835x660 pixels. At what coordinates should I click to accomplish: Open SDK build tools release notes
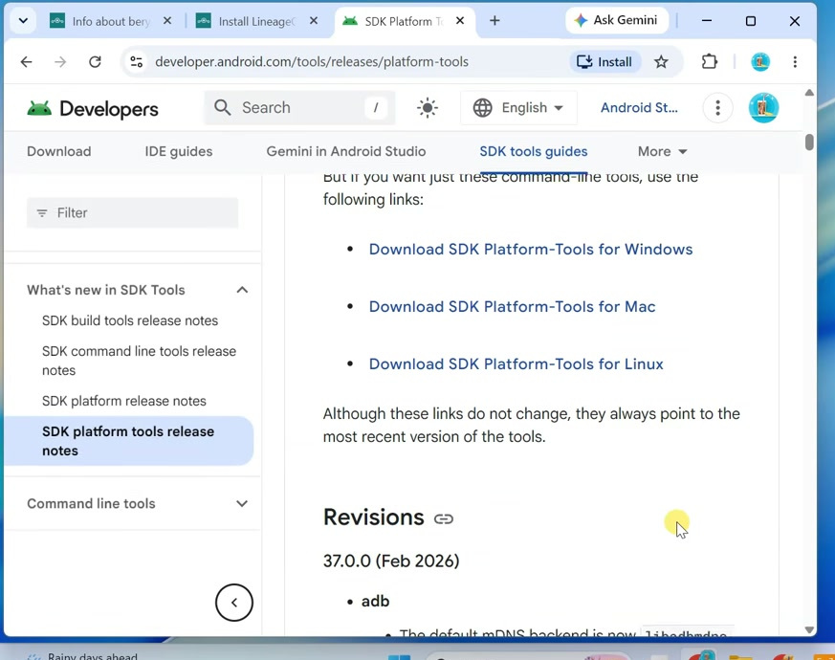tap(130, 320)
